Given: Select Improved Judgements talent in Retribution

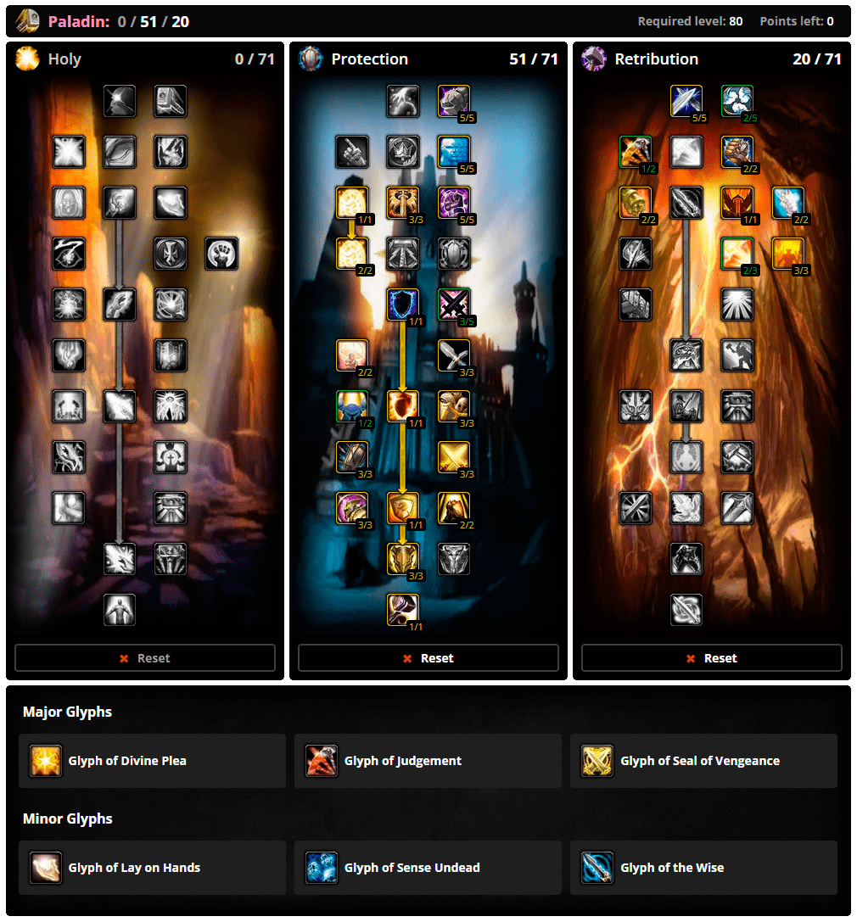Looking at the screenshot, I should pyautogui.click(x=636, y=152).
